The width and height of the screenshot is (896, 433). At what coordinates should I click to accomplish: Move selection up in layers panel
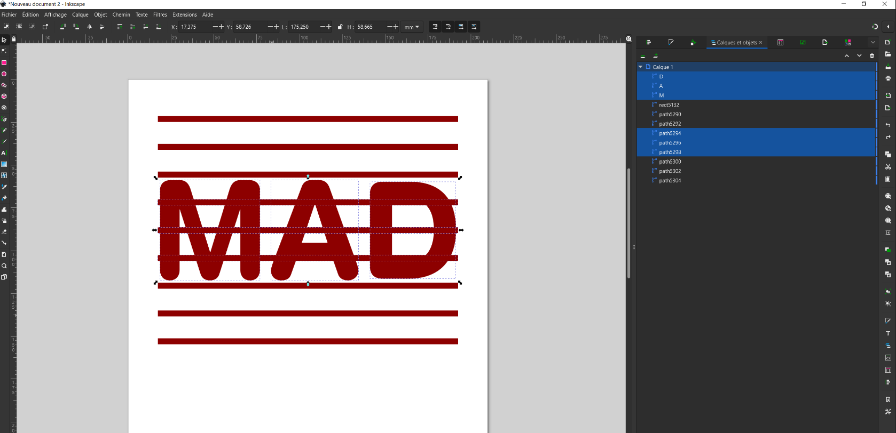[847, 55]
